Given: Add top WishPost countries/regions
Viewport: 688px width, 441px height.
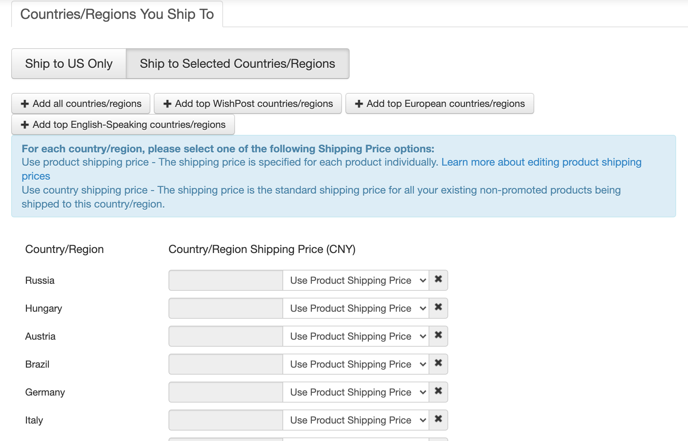Looking at the screenshot, I should point(248,104).
